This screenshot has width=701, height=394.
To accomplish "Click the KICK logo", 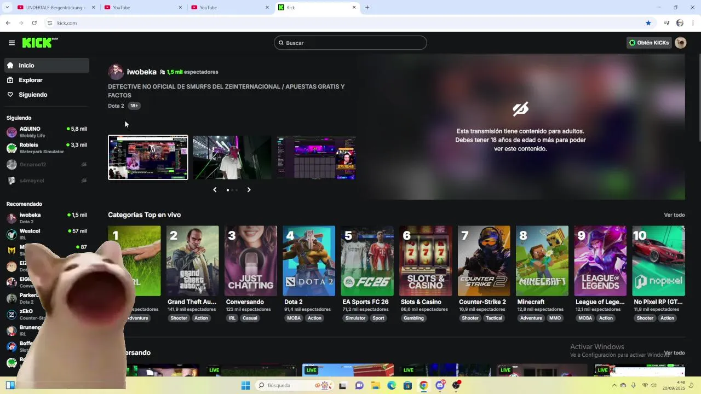I will coord(40,43).
